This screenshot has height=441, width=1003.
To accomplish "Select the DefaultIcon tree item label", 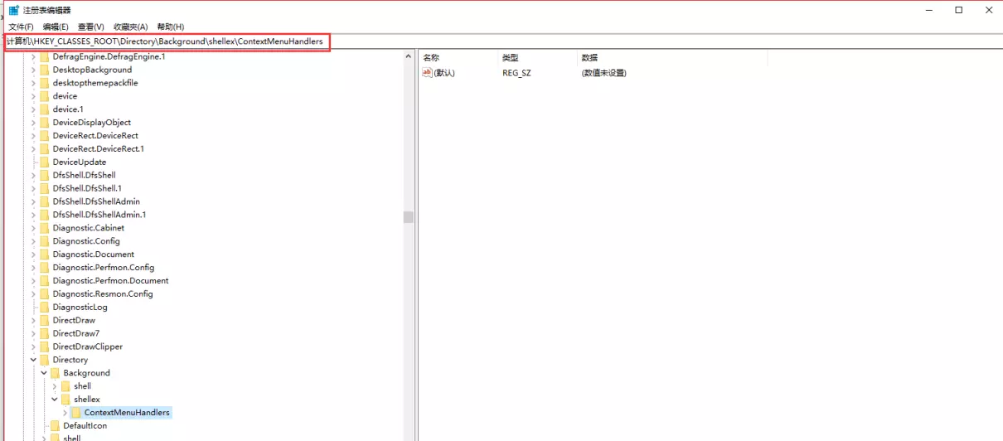I will click(85, 426).
